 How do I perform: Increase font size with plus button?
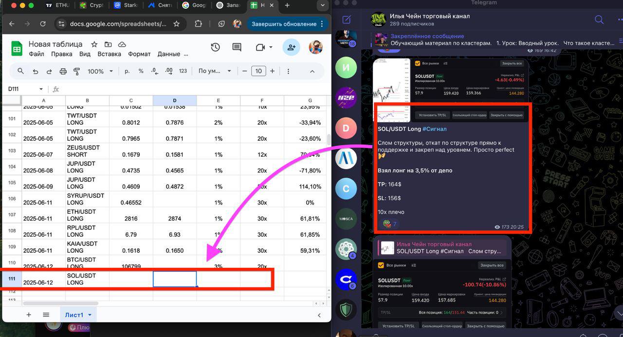coord(272,71)
